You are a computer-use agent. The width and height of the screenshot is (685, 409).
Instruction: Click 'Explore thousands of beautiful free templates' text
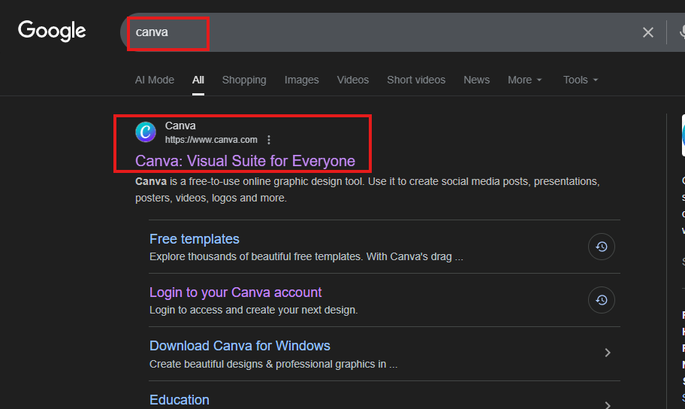[306, 257]
